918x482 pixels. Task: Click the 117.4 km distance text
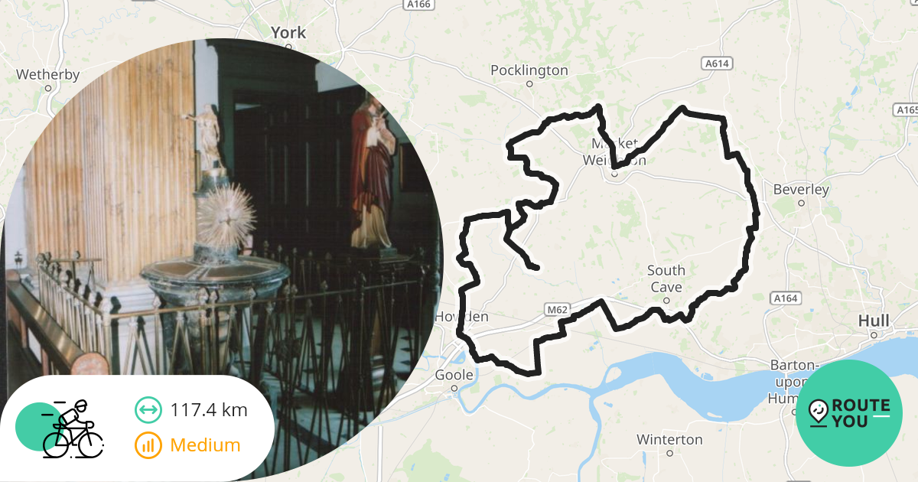click(209, 410)
